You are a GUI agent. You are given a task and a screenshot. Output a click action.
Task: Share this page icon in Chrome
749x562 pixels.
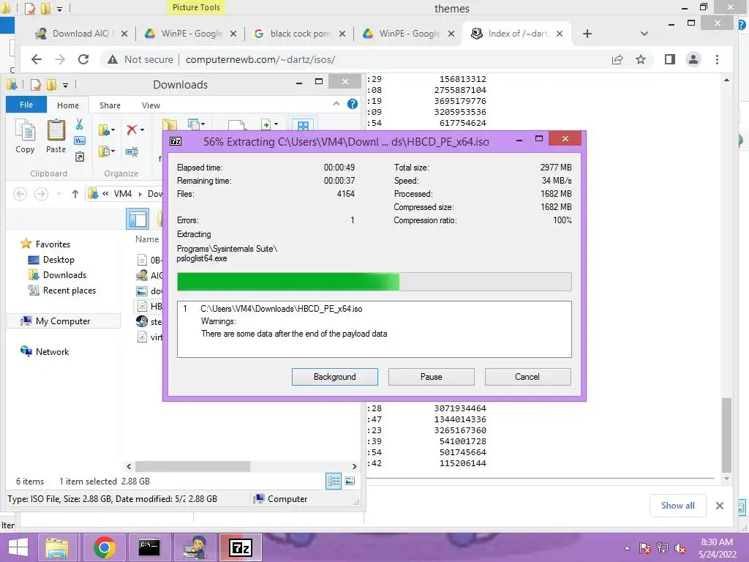(x=617, y=59)
